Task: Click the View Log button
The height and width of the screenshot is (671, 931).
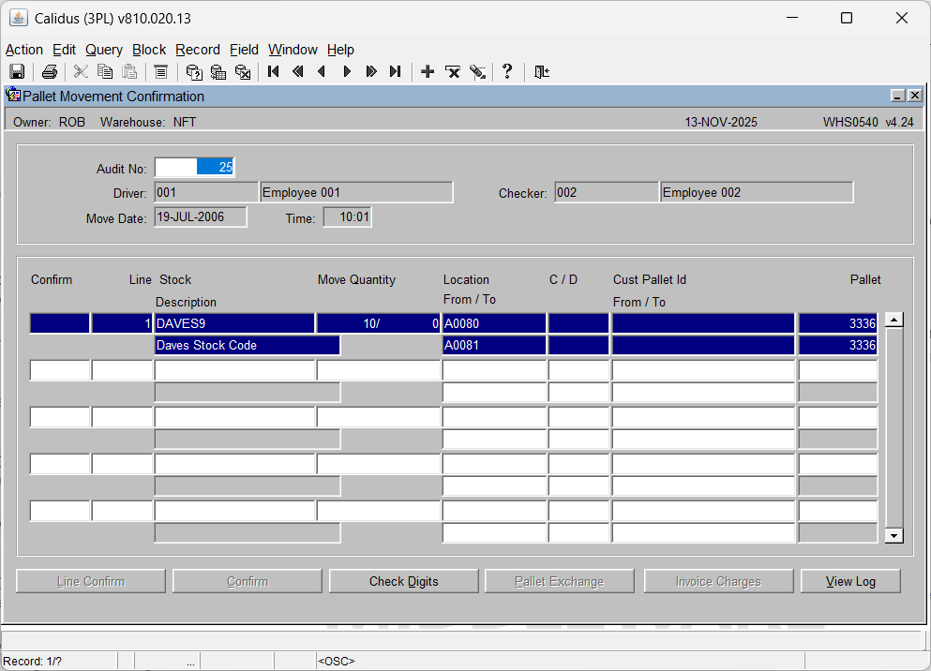Action: click(850, 581)
